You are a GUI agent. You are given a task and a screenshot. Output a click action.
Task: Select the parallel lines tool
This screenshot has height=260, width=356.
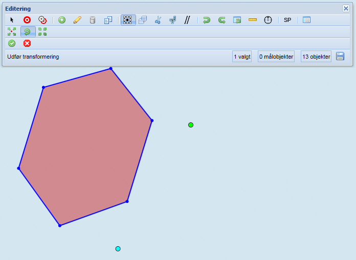tap(187, 20)
